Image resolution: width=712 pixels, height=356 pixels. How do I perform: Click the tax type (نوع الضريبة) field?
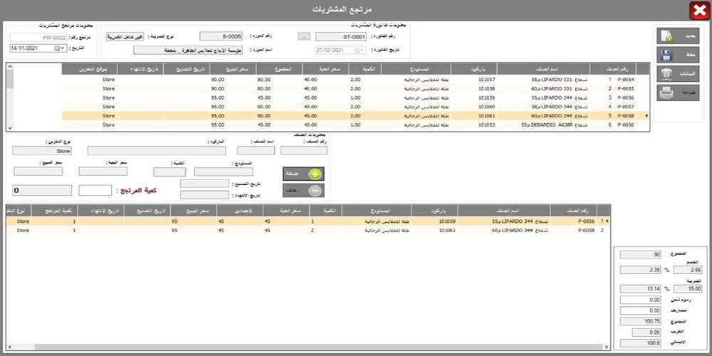point(125,36)
